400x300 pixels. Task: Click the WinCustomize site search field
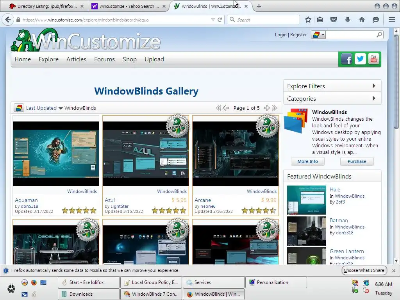pyautogui.click(x=351, y=34)
